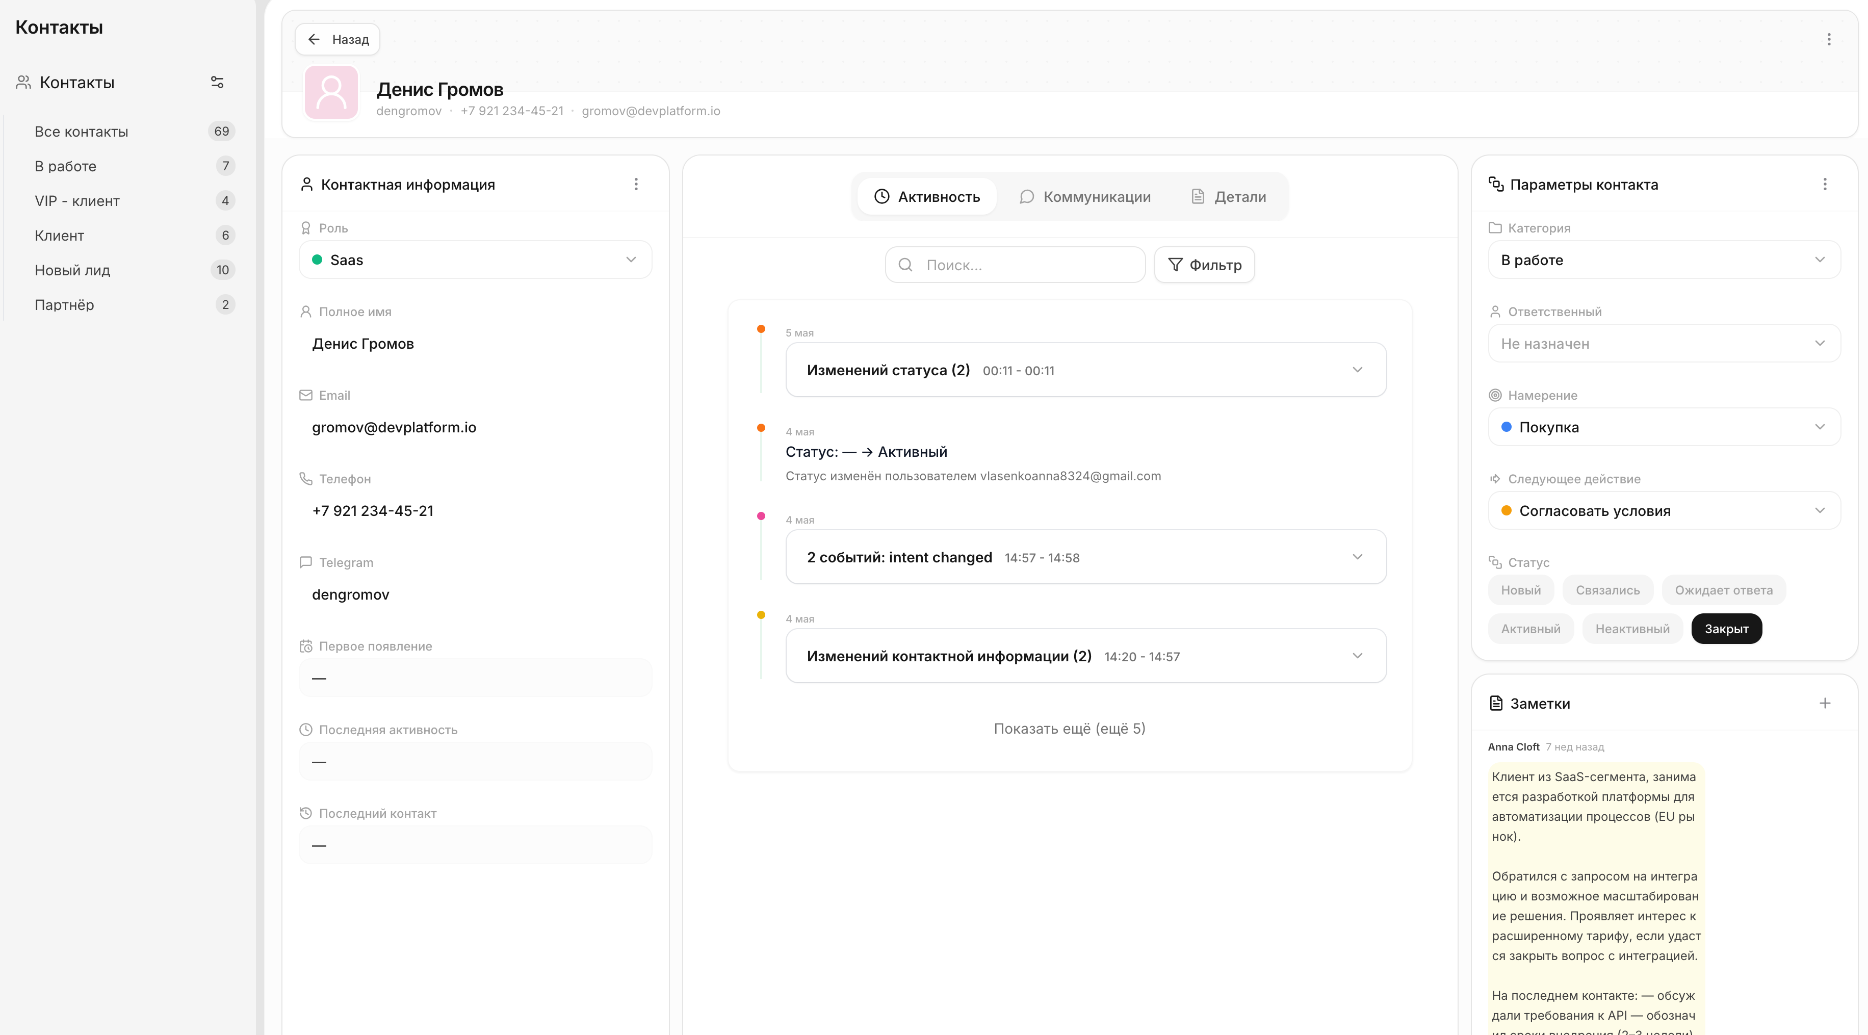The image size is (1868, 1035).
Task: Click the 5 мая timeline marker dot
Action: coord(761,329)
